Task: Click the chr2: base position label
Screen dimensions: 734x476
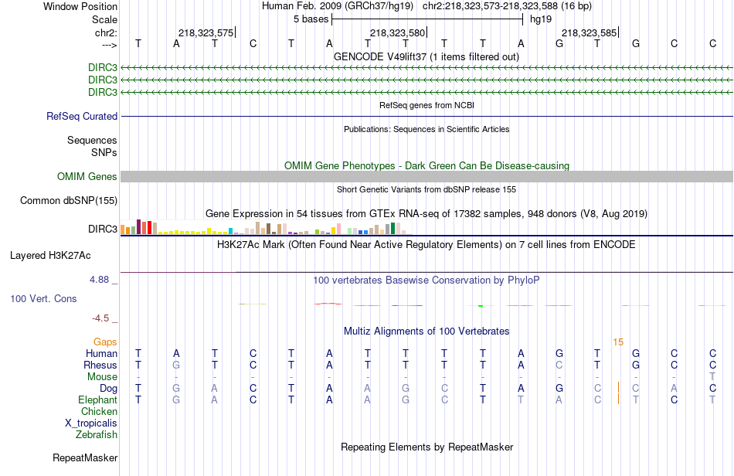Action: click(106, 32)
